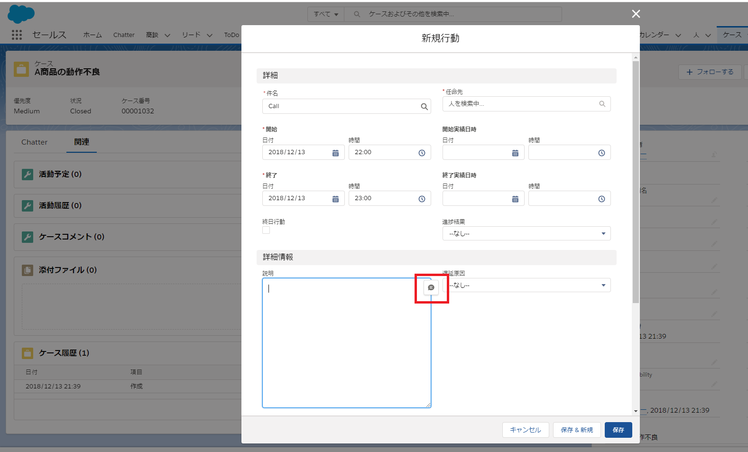Screen dimensions: 748x452
Task: Open the 活動履歴 (0) related list link
Action: coord(60,205)
